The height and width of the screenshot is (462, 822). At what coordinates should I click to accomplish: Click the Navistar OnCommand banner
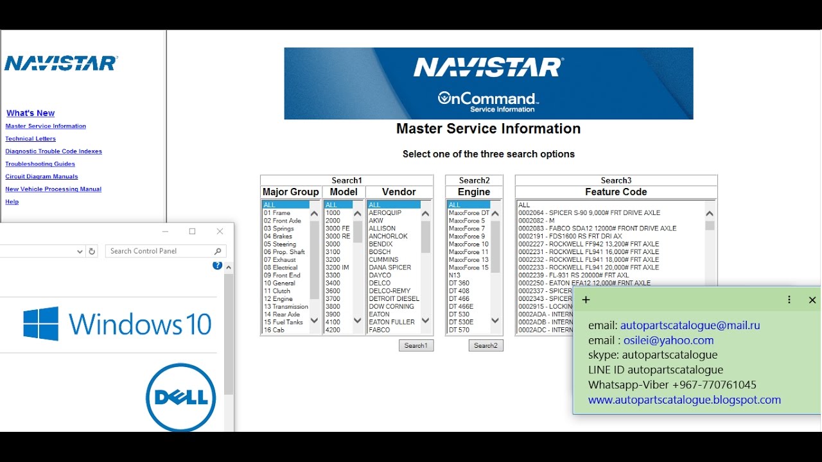(x=489, y=83)
